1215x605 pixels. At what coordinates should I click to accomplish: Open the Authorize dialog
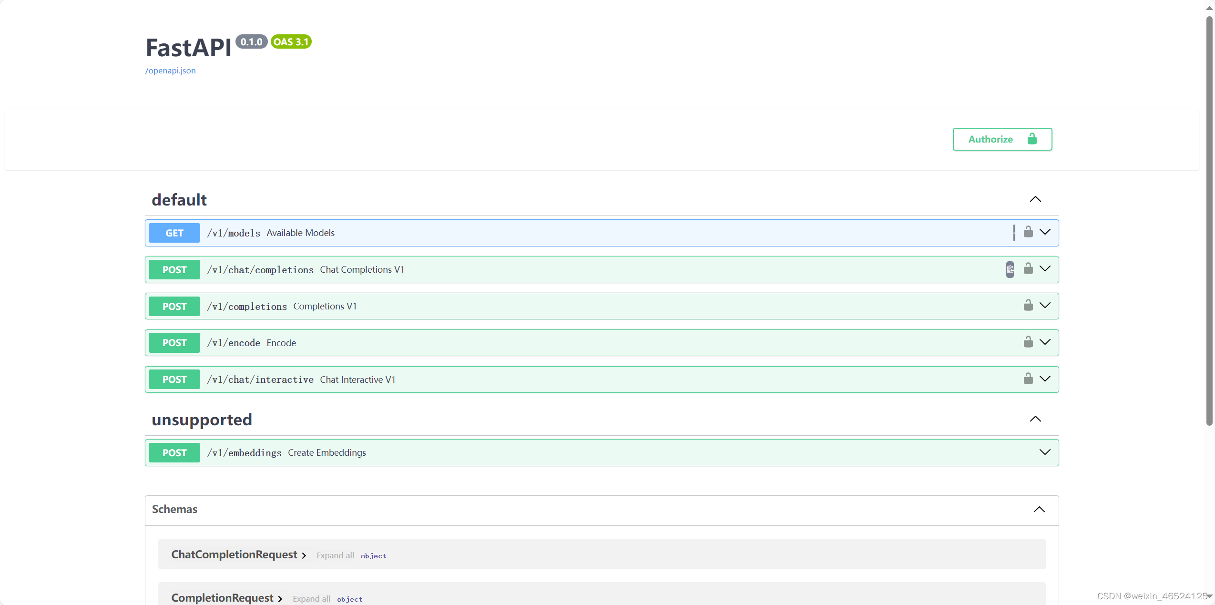pyautogui.click(x=1002, y=139)
